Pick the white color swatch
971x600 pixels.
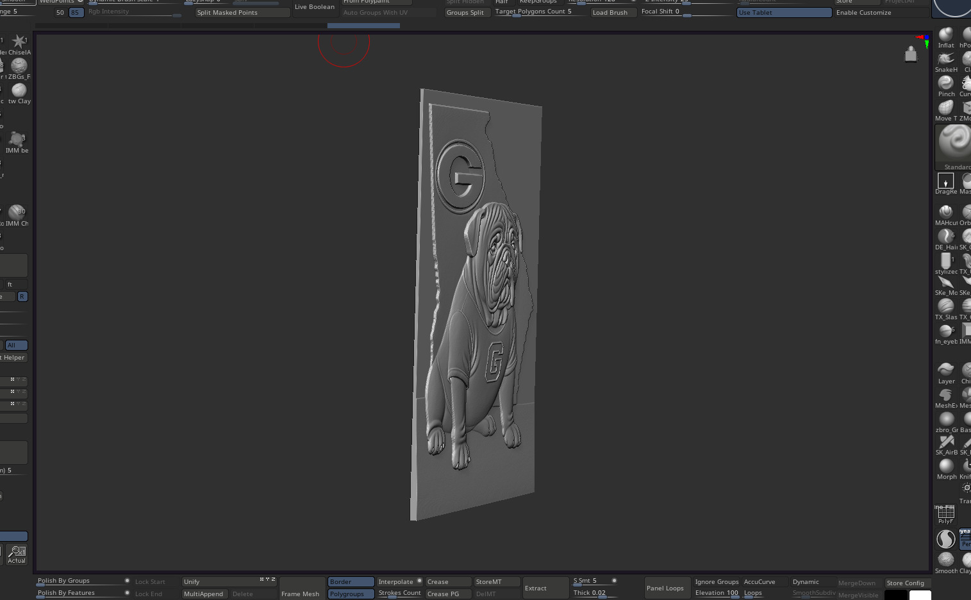tap(920, 595)
